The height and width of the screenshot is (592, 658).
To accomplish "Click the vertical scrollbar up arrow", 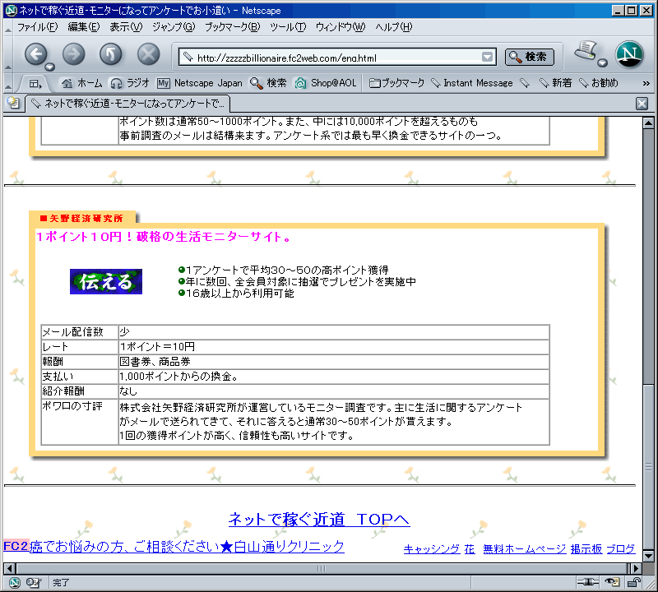I will pos(648,123).
